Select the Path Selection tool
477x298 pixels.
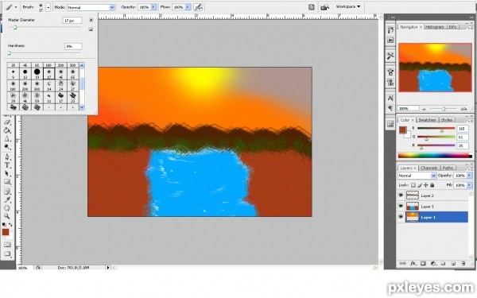click(x=7, y=173)
